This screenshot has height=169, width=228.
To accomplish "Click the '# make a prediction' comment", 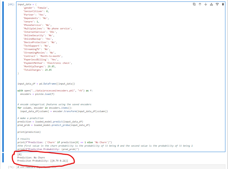I will click(x=30, y=118).
